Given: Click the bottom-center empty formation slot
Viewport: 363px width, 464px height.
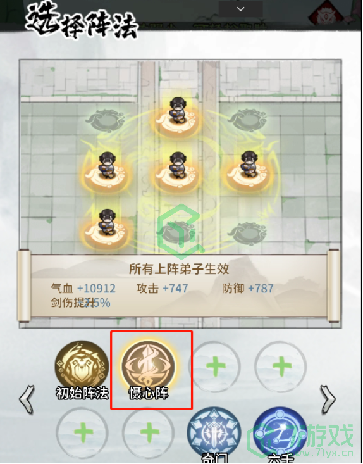Looking at the screenshot, I should pyautogui.click(x=177, y=233).
